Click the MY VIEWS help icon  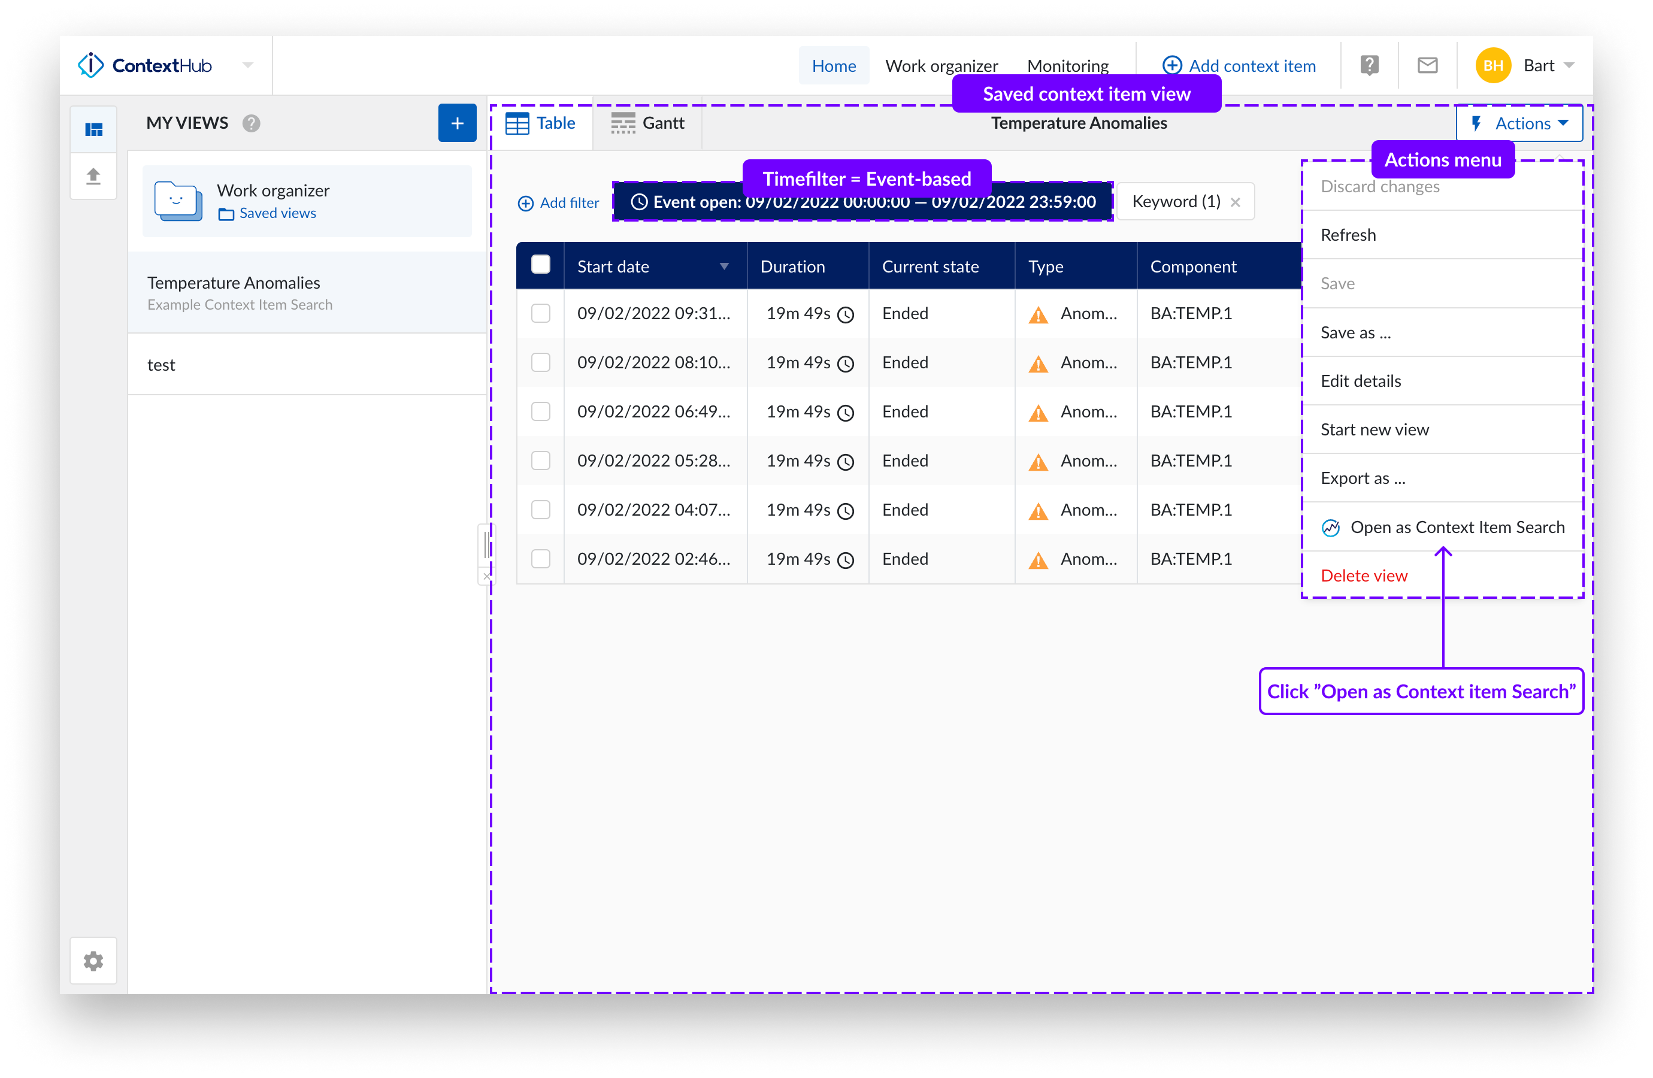pyautogui.click(x=252, y=123)
